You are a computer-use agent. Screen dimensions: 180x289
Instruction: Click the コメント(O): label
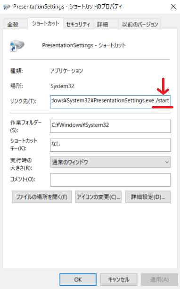point(23,179)
